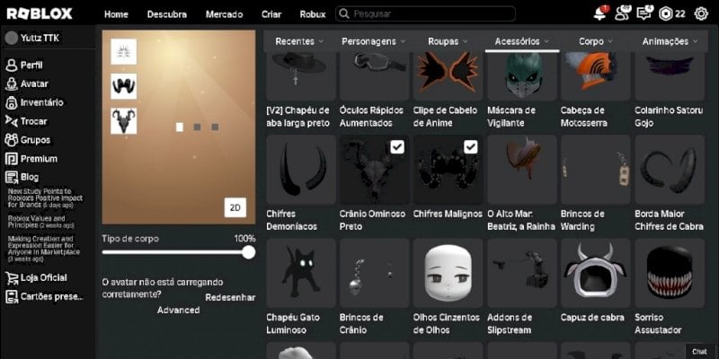The width and height of the screenshot is (719, 359).
Task: Open Premium in the sidebar
Action: point(31,159)
